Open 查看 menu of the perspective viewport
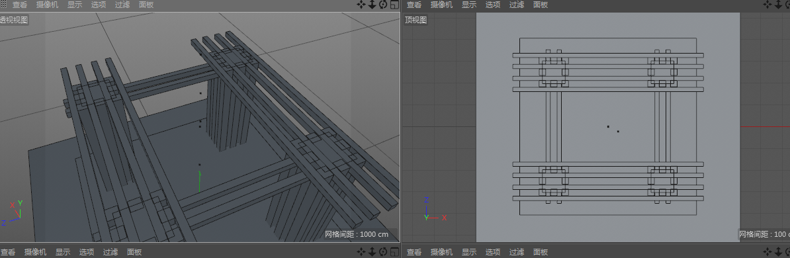Screen dimensions: 790x258 20,5
